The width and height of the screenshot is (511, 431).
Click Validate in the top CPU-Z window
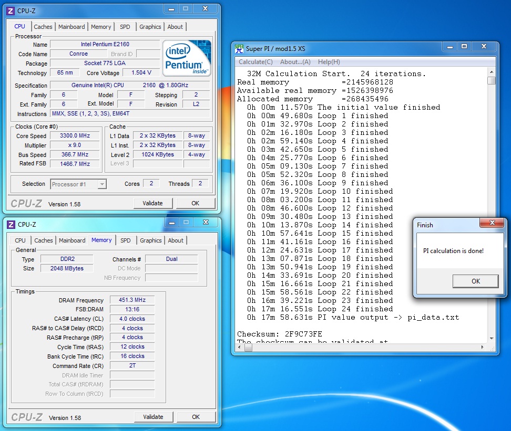pos(152,203)
